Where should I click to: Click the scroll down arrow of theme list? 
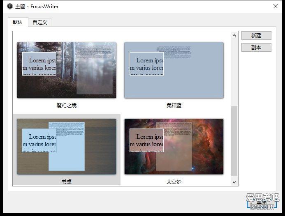(234, 182)
